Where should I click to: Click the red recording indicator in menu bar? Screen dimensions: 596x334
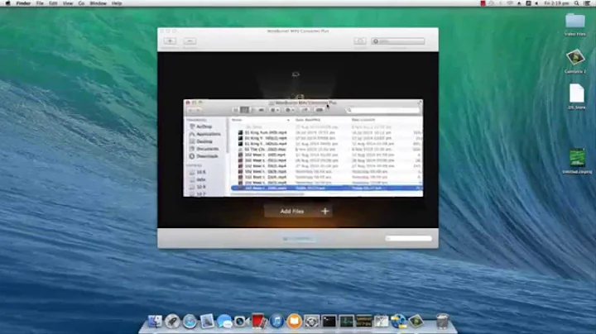coord(483,3)
